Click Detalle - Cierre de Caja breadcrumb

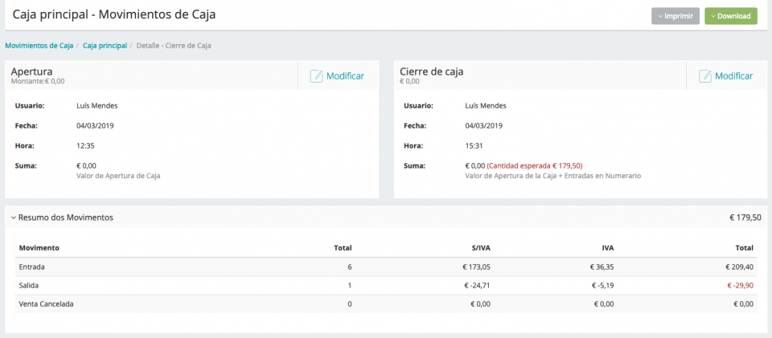tap(174, 46)
